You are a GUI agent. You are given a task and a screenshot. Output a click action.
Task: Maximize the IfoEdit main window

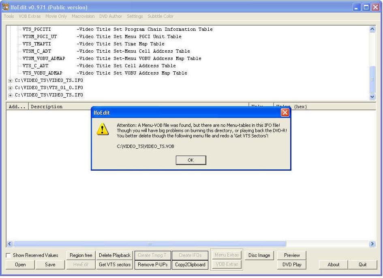(366, 7)
